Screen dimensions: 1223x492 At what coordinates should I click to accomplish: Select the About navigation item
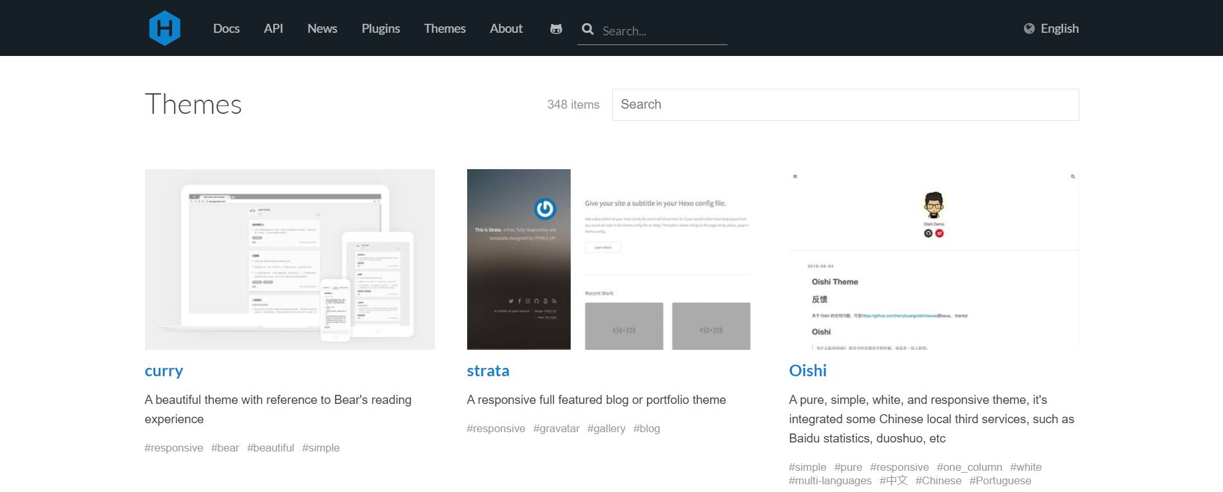(506, 28)
